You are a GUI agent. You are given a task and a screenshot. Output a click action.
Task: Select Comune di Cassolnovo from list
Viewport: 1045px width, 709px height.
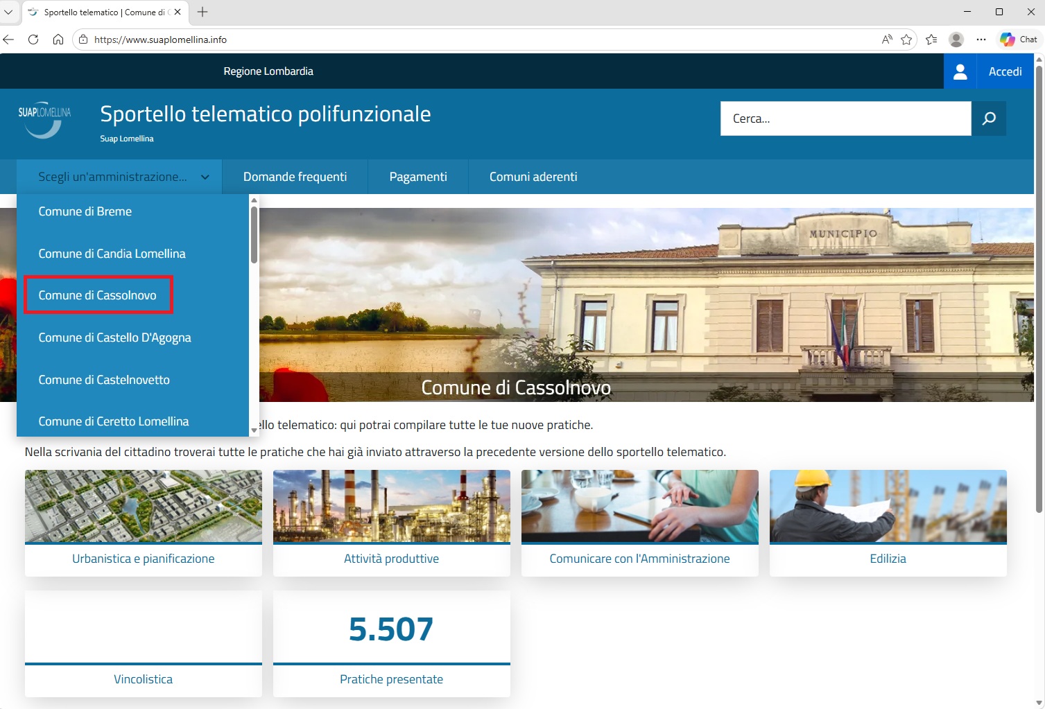pos(98,295)
